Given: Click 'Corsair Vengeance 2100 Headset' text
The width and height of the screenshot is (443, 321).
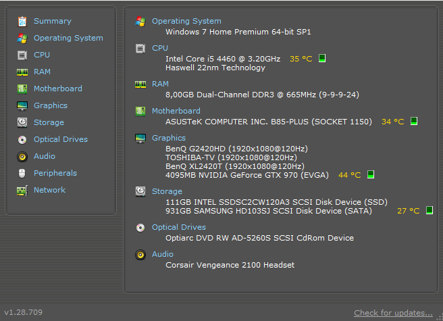Looking at the screenshot, I should [x=230, y=266].
